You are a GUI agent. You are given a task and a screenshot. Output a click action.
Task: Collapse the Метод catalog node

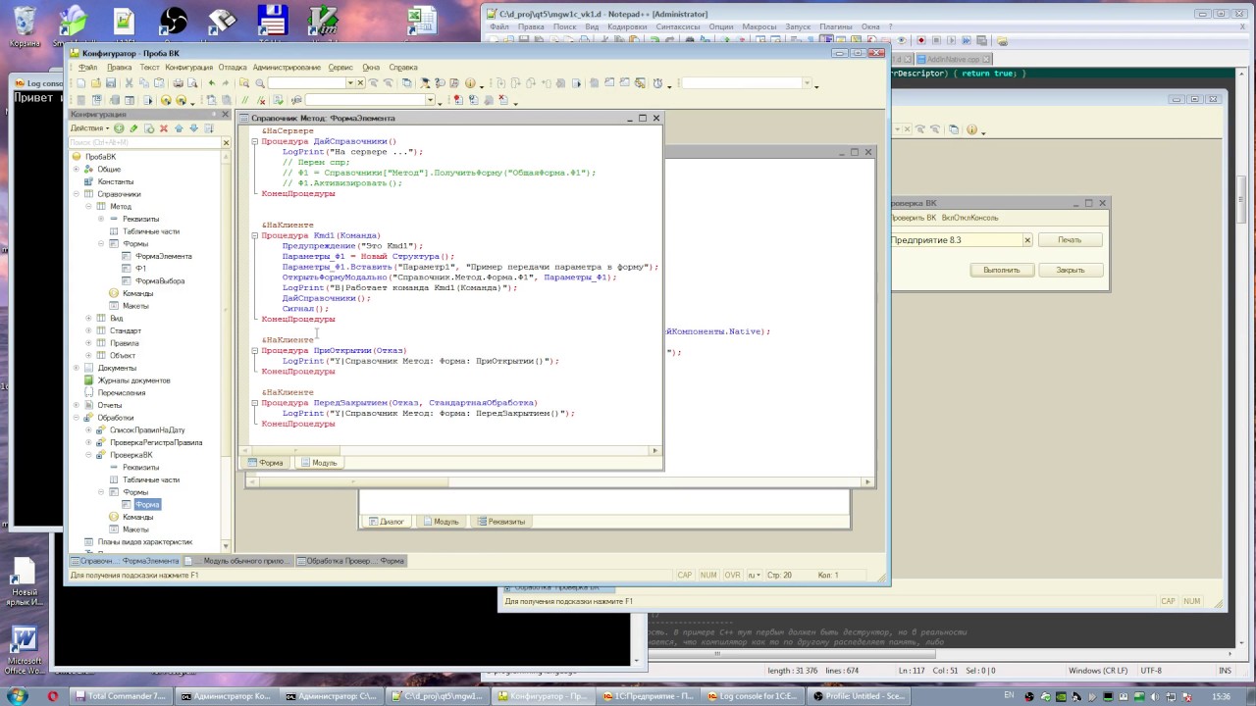pos(88,207)
